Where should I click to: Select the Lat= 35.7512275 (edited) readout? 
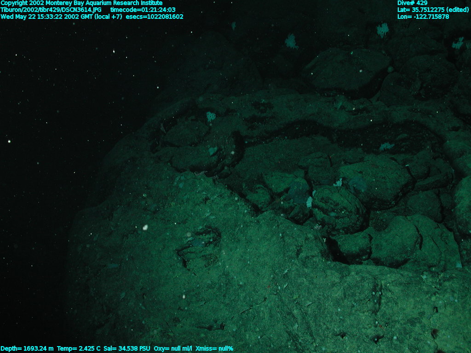click(433, 10)
